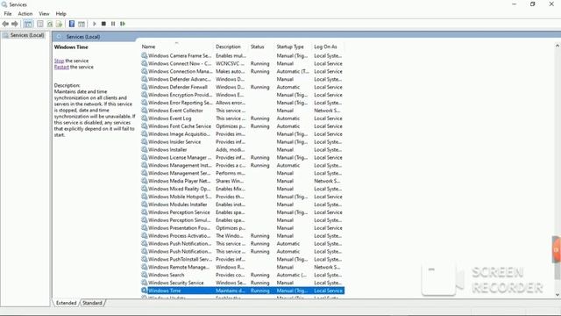Click the Start Service play icon
561x316 pixels.
point(95,24)
